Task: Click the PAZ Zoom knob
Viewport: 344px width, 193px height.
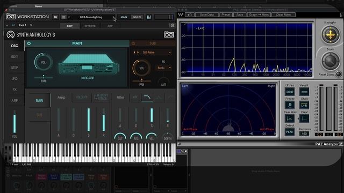Action: click(331, 61)
